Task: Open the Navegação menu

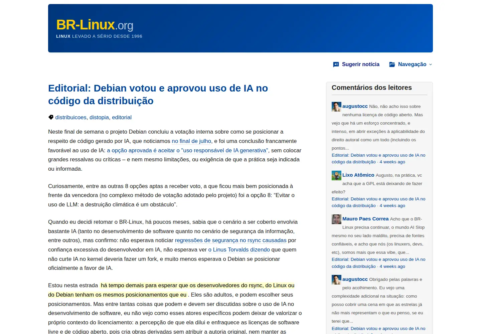Action: (x=411, y=64)
